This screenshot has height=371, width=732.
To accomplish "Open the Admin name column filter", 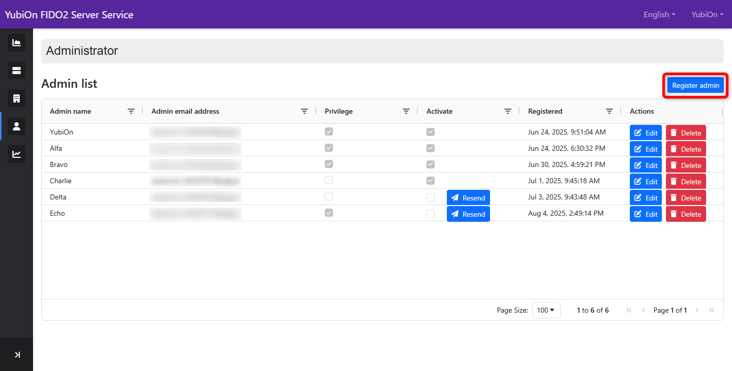I will pos(131,111).
